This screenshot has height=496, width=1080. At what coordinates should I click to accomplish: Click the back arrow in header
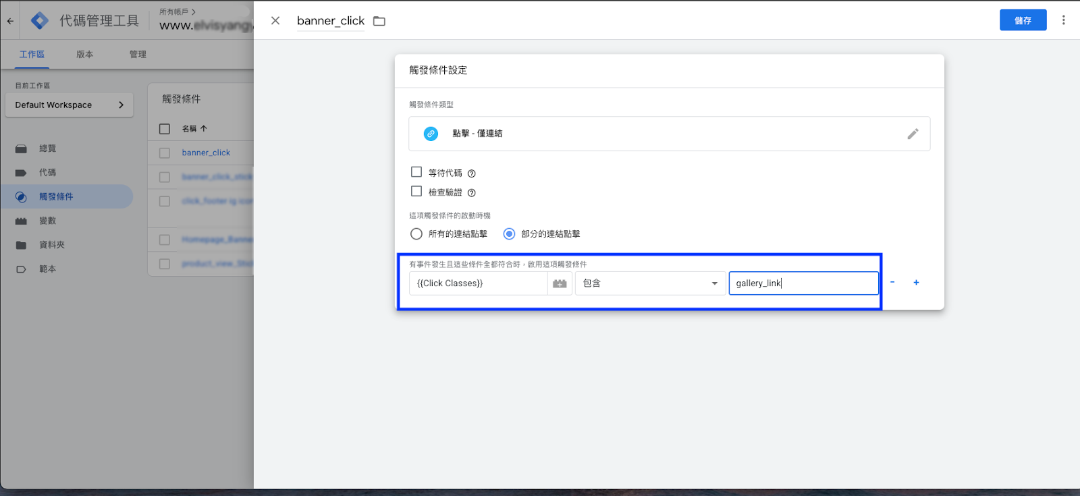pos(10,21)
